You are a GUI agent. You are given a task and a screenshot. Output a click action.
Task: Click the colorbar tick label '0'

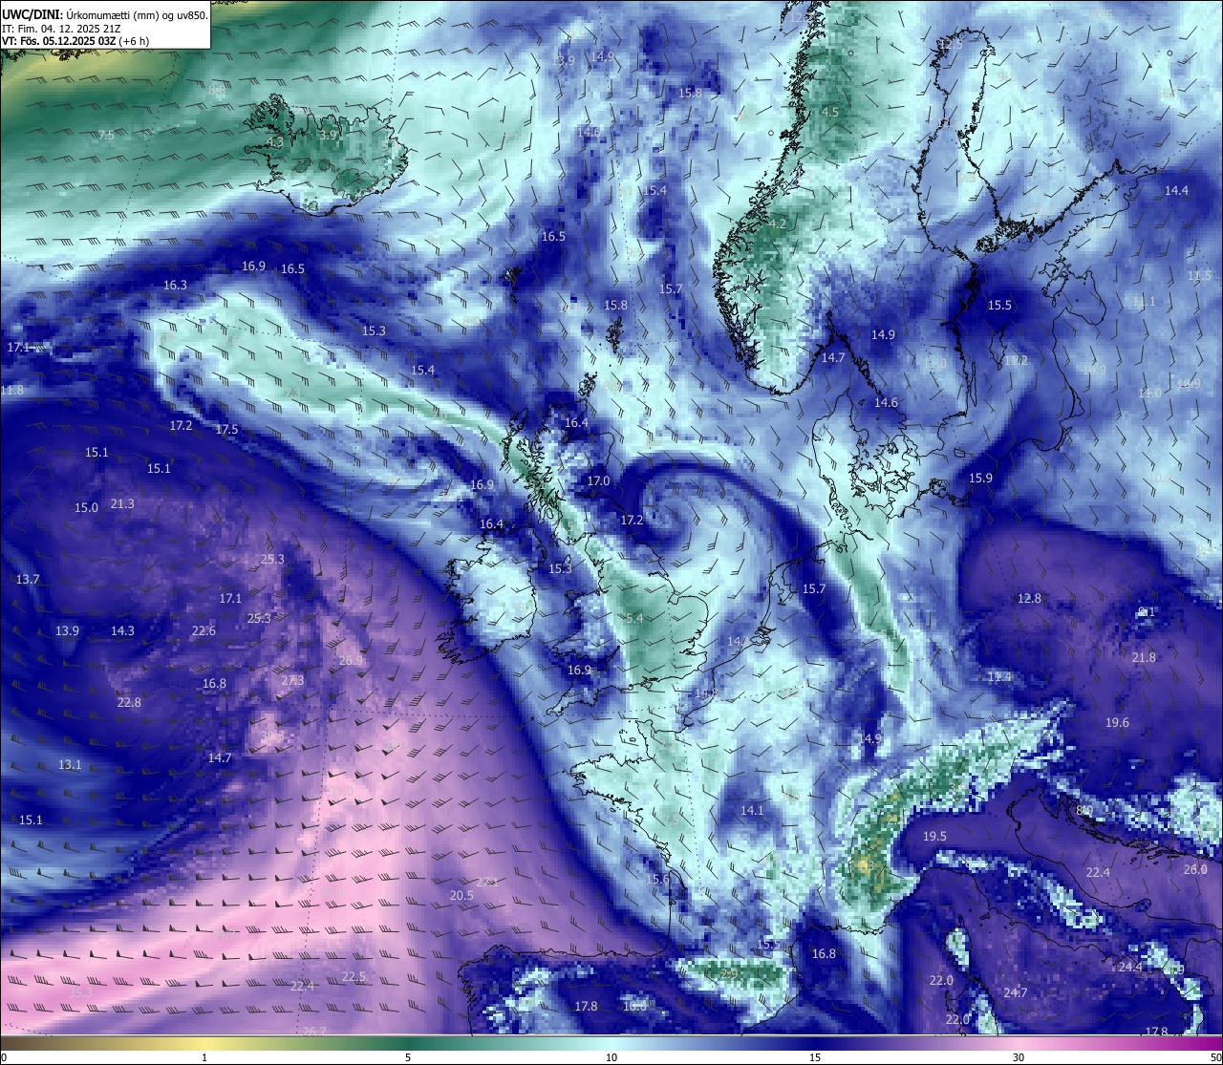click(x=4, y=1057)
